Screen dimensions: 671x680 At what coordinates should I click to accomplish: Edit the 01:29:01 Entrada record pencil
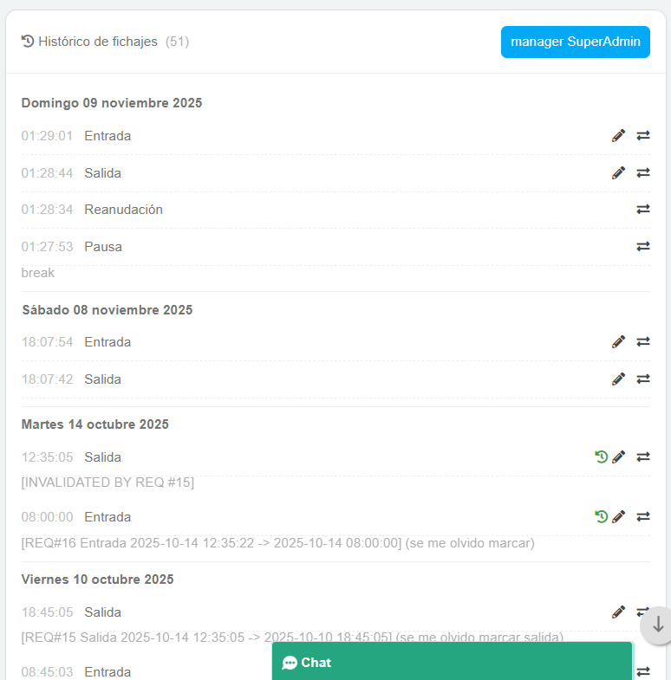click(618, 136)
